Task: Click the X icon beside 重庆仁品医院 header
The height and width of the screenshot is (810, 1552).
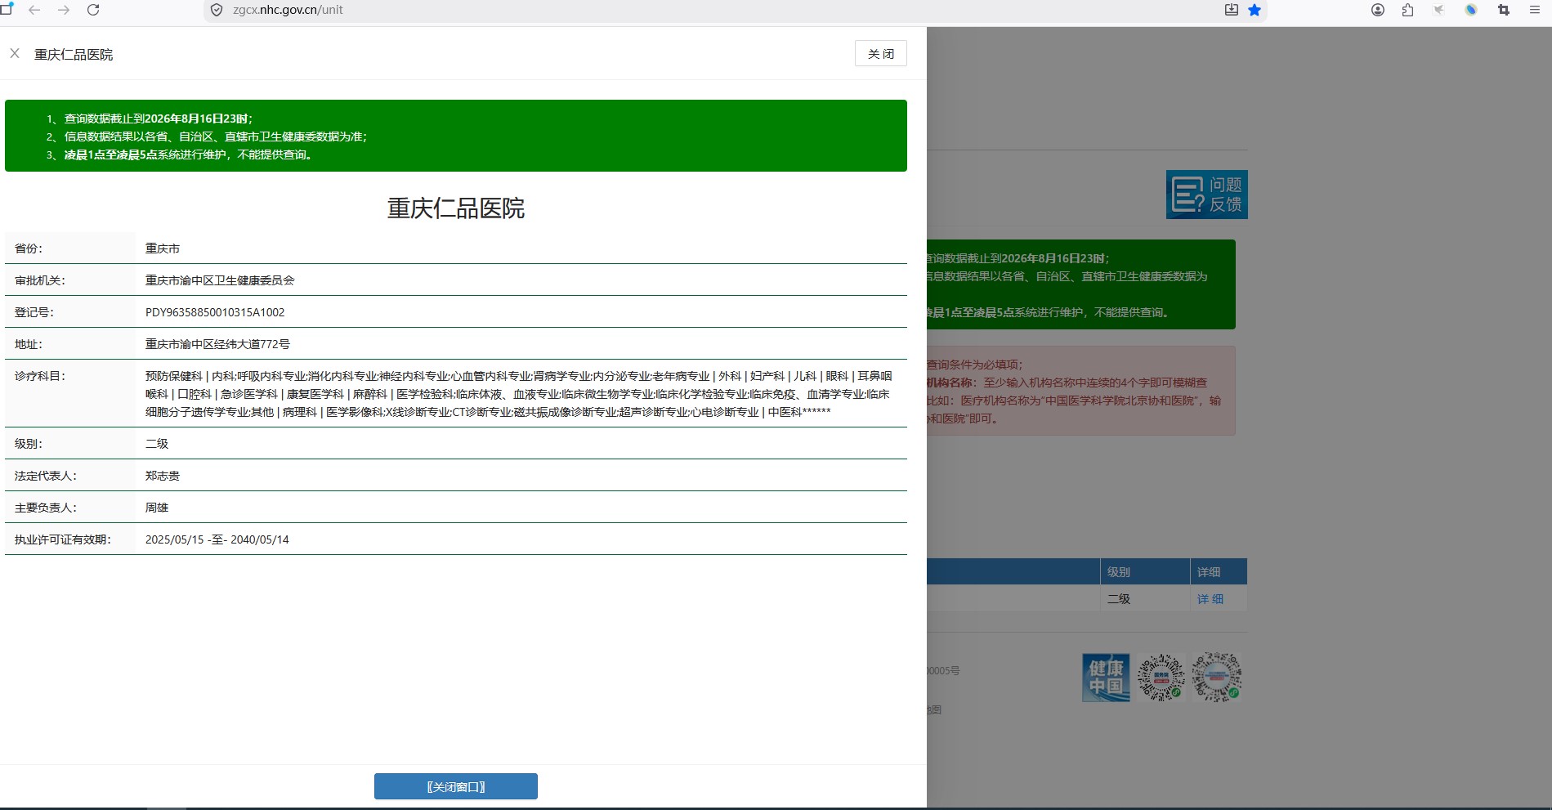Action: tap(15, 53)
